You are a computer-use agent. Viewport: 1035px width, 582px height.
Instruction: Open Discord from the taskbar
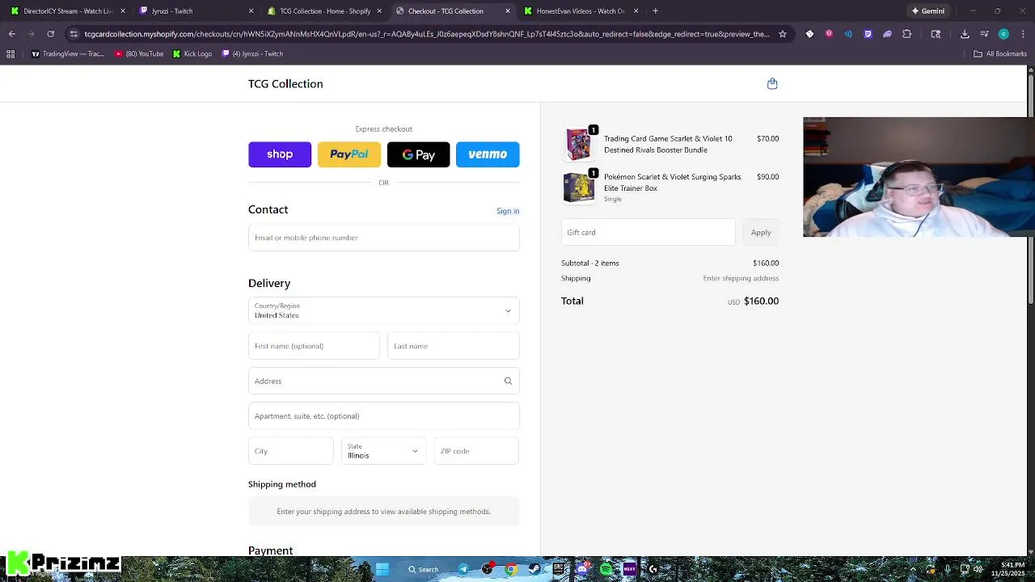click(x=582, y=569)
